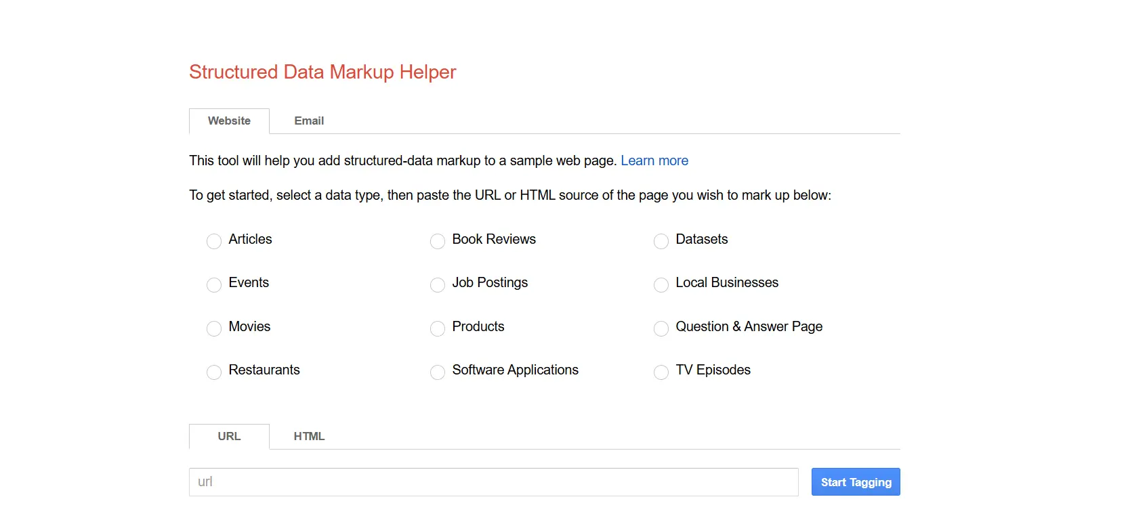Focus the url input field
This screenshot has height=518, width=1128.
[x=494, y=482]
